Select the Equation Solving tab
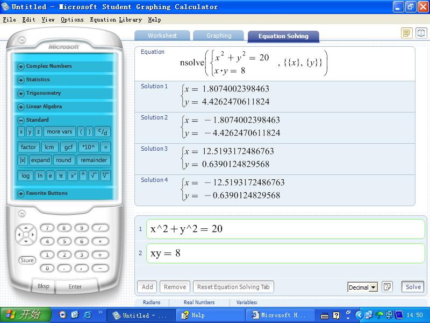 [x=283, y=36]
